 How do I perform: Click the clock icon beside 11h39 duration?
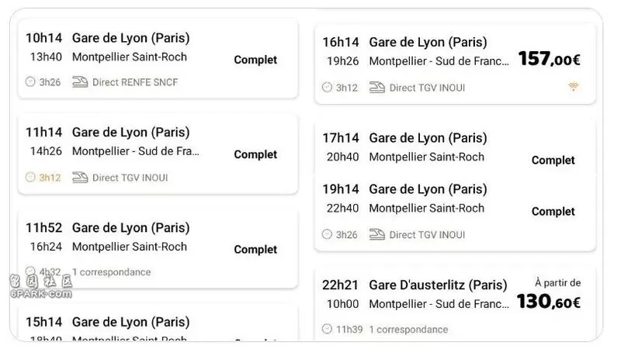tap(327, 329)
